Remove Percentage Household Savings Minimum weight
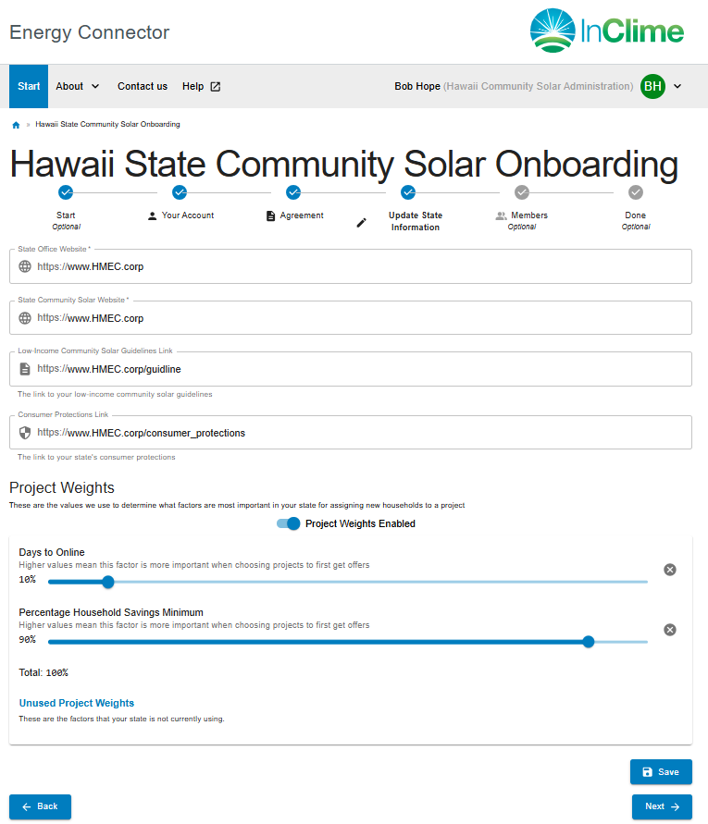This screenshot has height=824, width=708. [x=670, y=630]
